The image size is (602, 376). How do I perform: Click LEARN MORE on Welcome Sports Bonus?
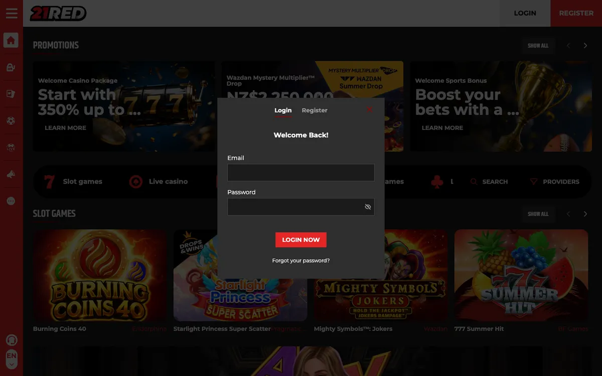pos(442,128)
